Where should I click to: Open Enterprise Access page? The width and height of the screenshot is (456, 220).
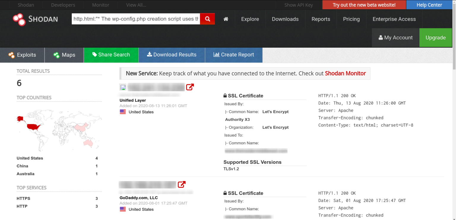point(394,19)
